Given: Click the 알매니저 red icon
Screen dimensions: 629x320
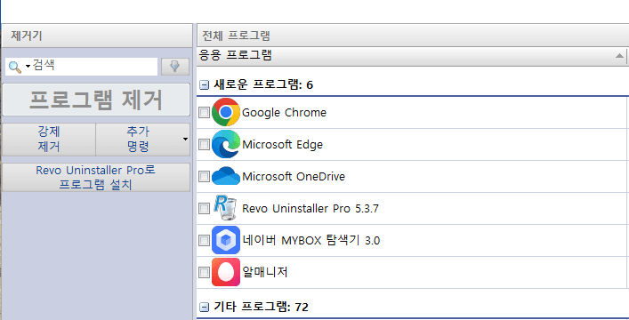Looking at the screenshot, I should 226,272.
